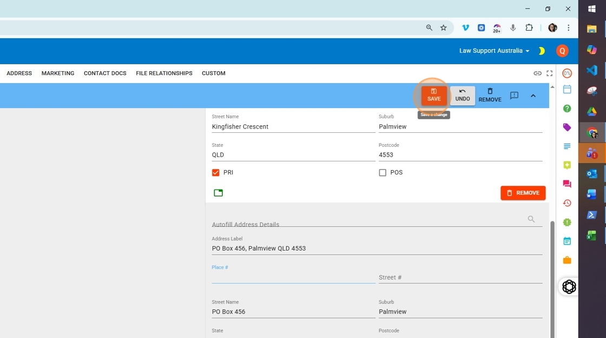606x338 pixels.
Task: Copy link using the chain icon
Action: click(537, 73)
